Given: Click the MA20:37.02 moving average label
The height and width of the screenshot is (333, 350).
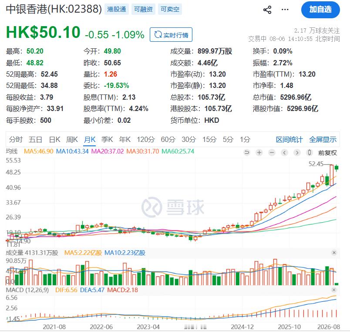Looking at the screenshot, I should click(108, 151).
